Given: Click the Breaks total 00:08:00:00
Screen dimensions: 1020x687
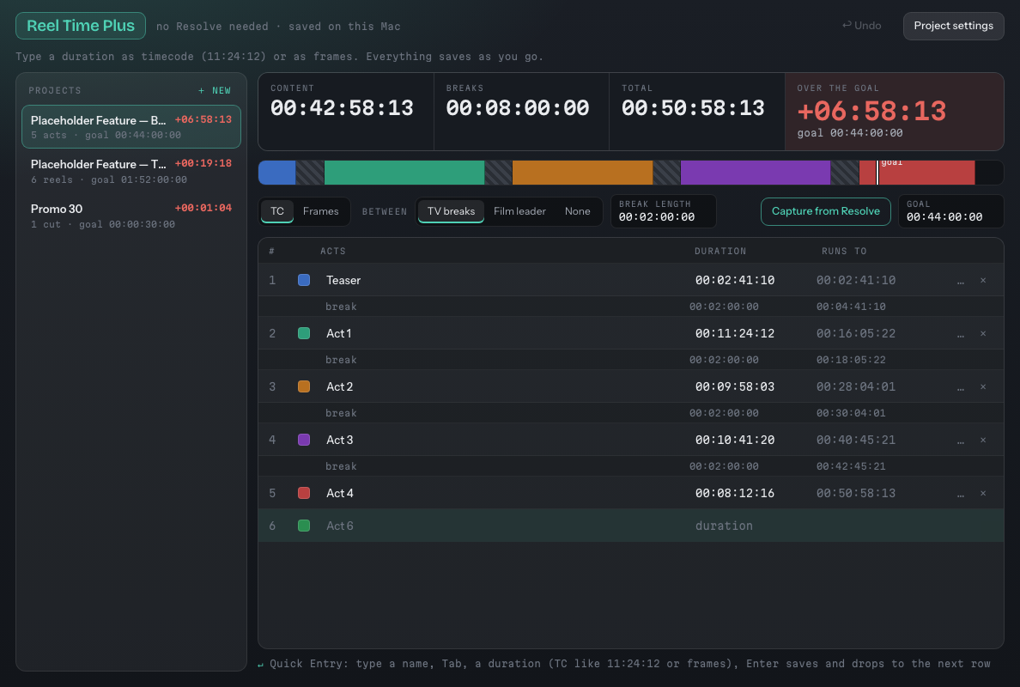Looking at the screenshot, I should 518,108.
